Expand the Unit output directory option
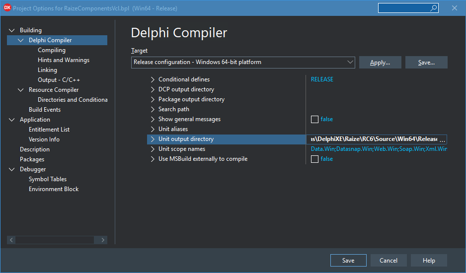This screenshot has width=466, height=273. coord(153,139)
